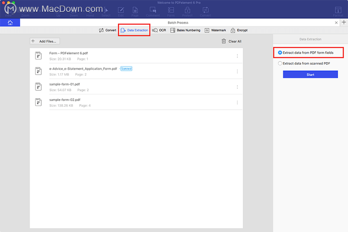Image resolution: width=348 pixels, height=232 pixels.
Task: Open the Edit tool in toolbar
Action: (x=121, y=12)
